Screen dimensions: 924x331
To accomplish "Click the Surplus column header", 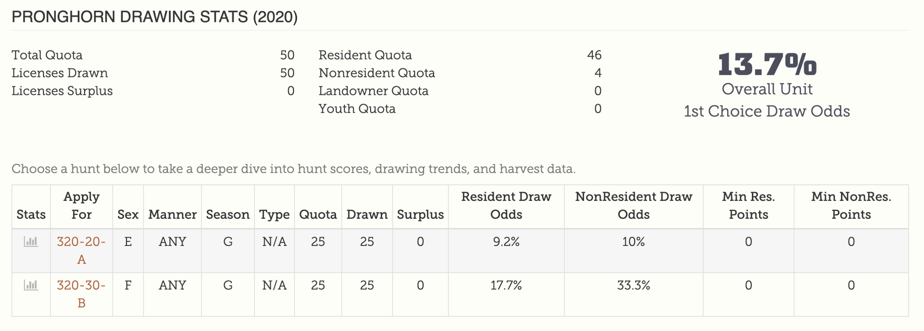I will click(x=420, y=215).
